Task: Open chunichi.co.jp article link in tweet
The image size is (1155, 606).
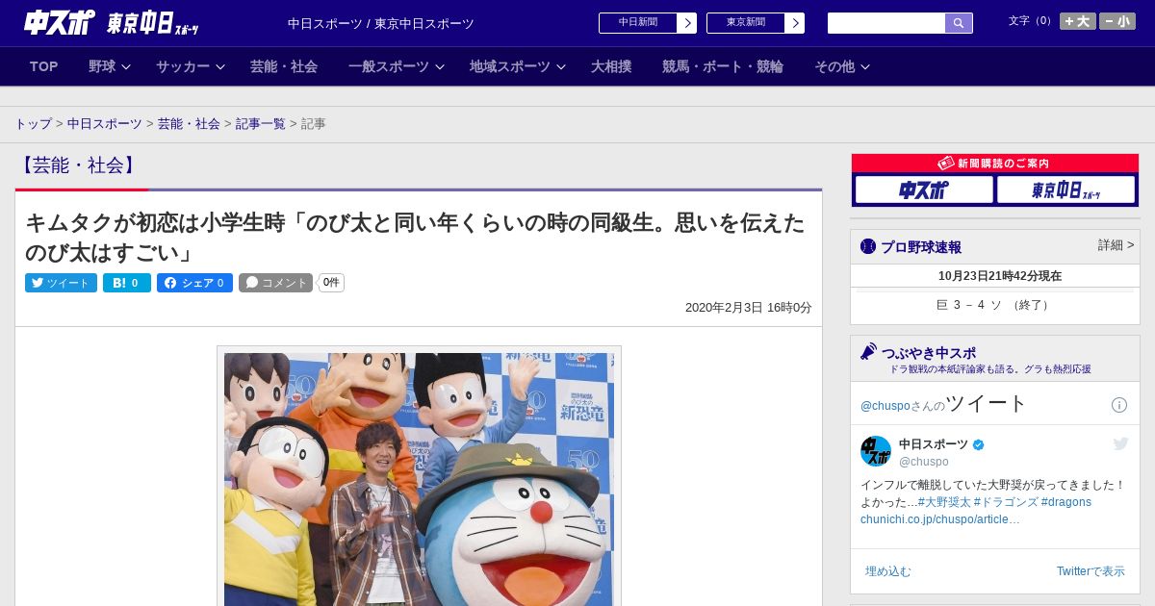Action: (939, 519)
